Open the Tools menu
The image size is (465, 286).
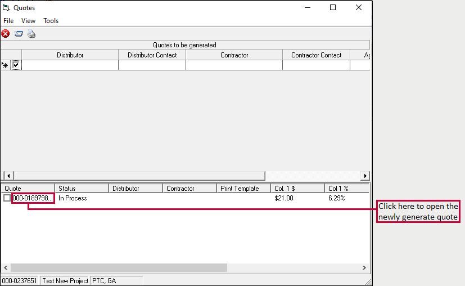(51, 21)
